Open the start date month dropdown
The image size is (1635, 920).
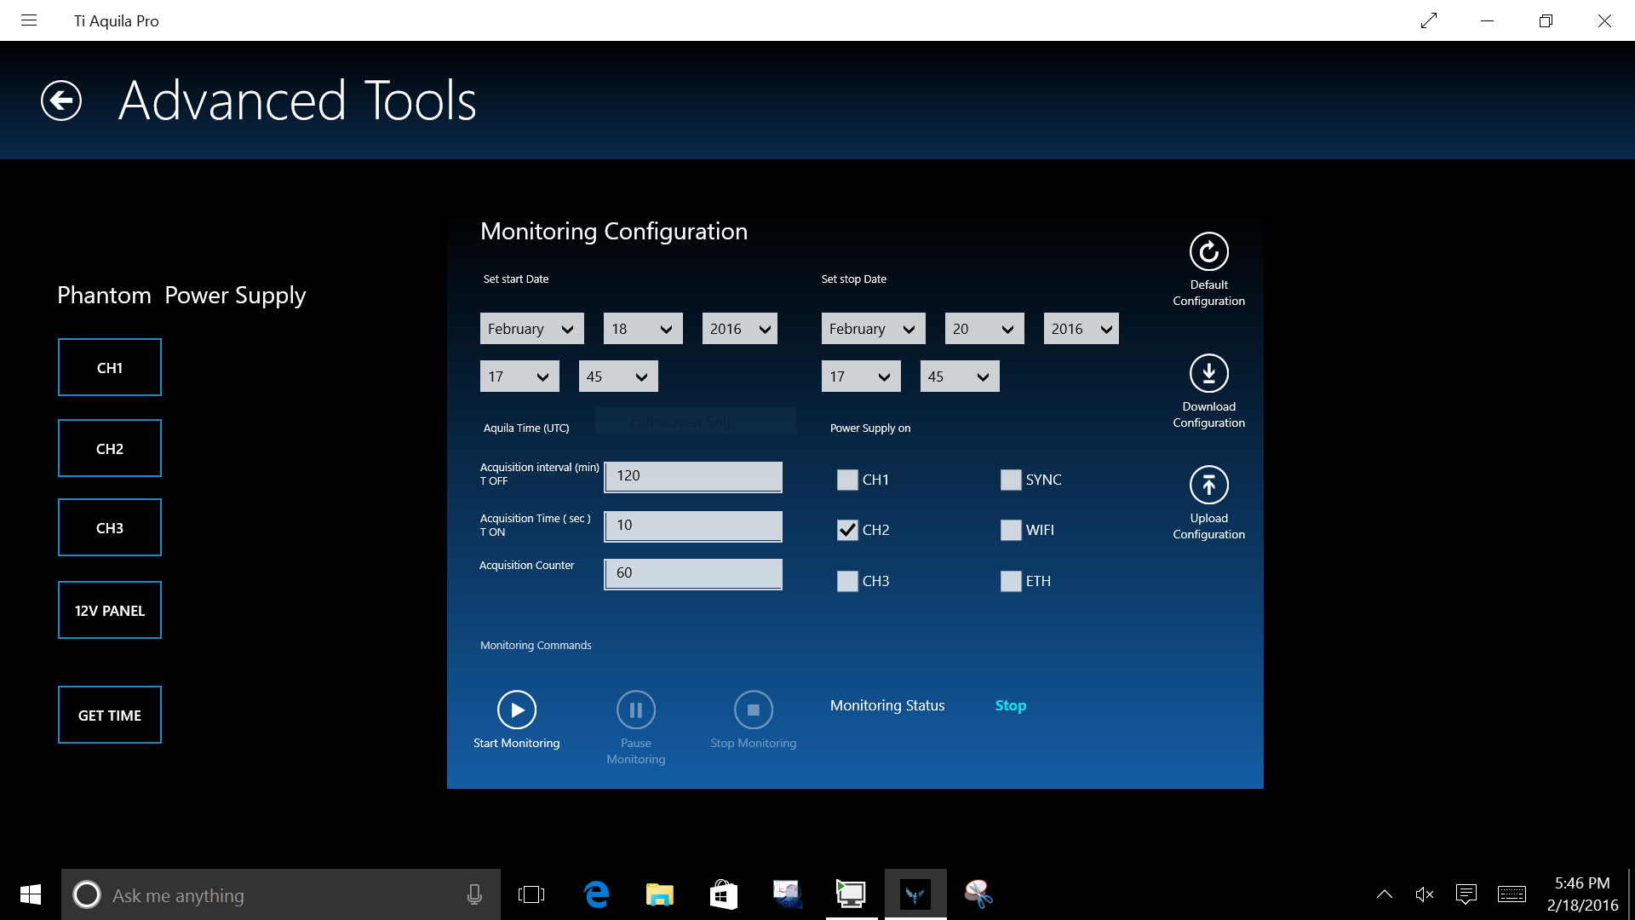(531, 329)
